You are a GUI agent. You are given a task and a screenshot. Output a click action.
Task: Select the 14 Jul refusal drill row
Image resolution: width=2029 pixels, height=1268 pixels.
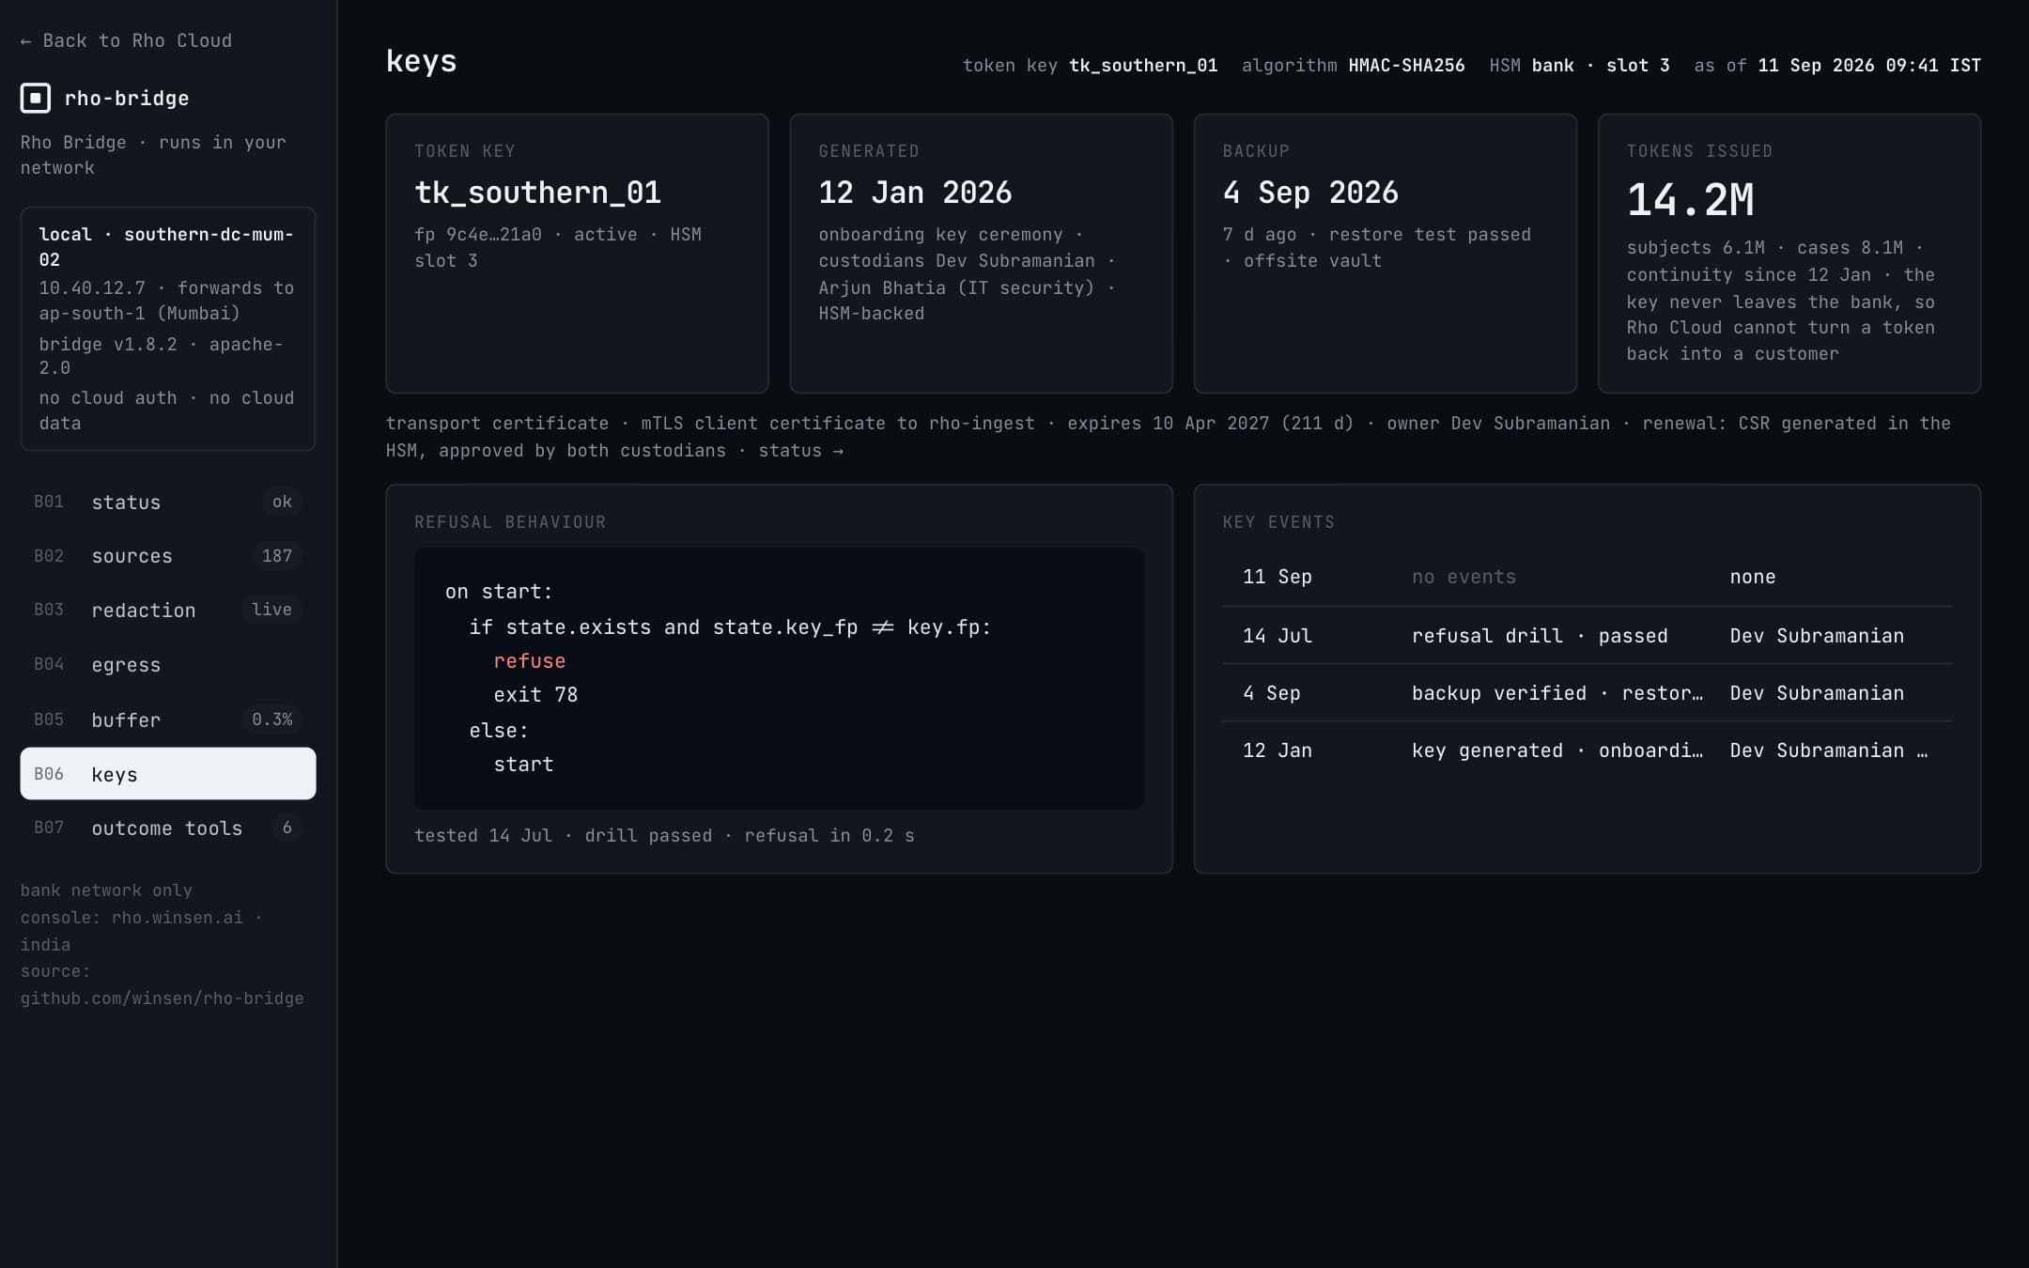(x=1588, y=636)
